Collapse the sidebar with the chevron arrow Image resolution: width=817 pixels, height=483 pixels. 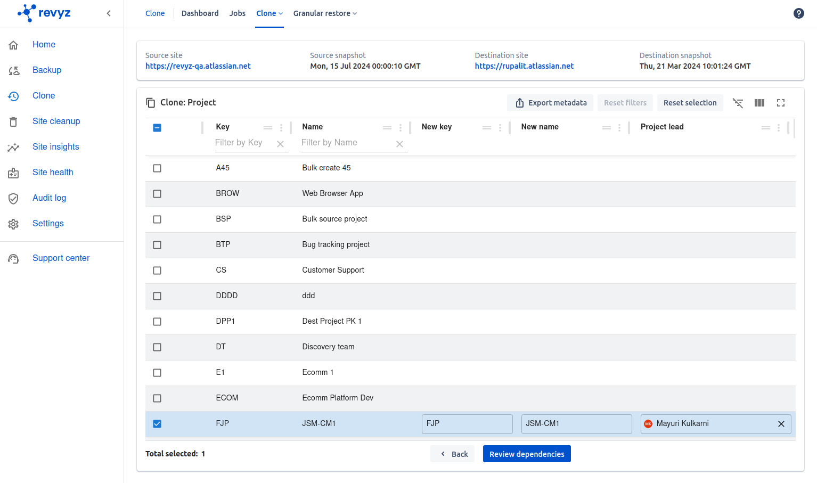click(109, 13)
